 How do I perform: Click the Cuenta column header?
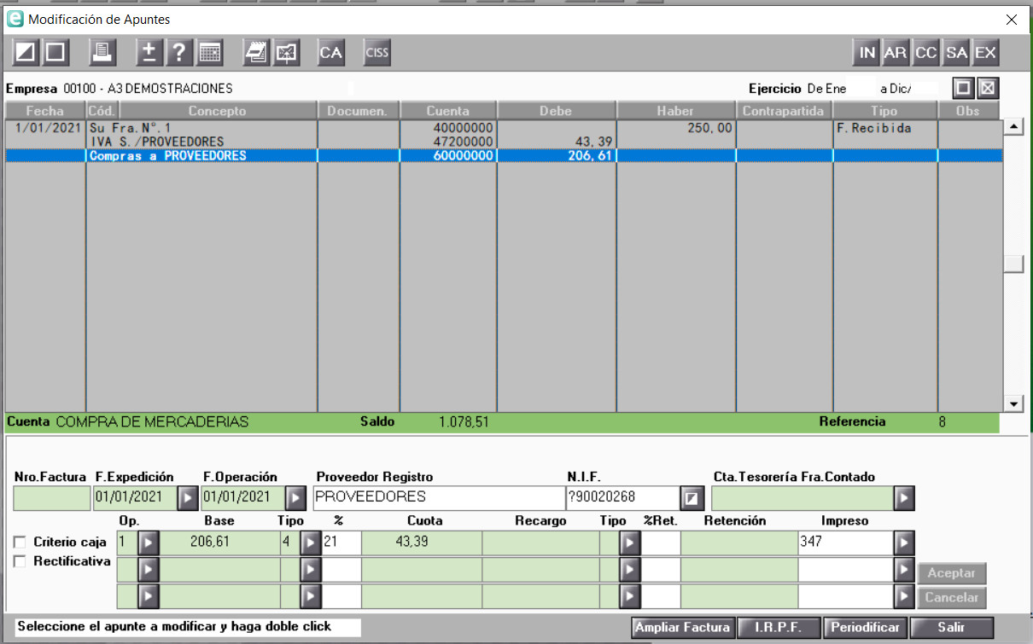pyautogui.click(x=448, y=111)
